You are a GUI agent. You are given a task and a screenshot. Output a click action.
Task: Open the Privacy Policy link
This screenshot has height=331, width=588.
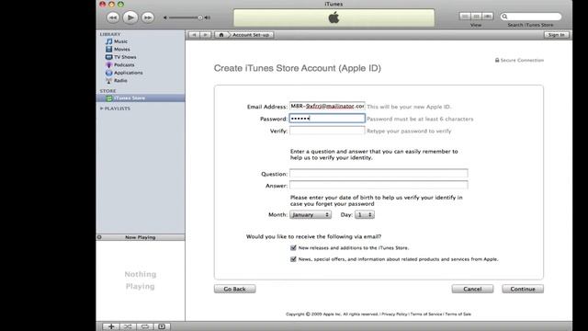394,314
